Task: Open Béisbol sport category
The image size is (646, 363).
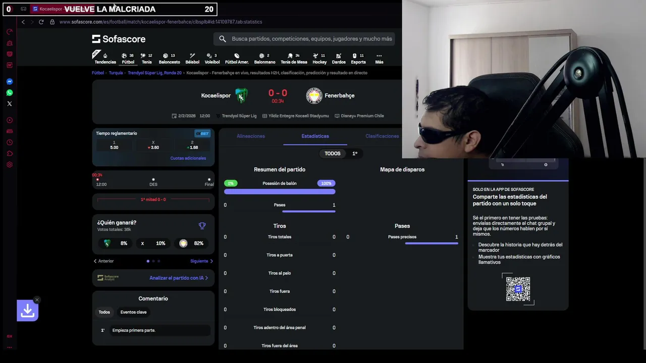Action: 192,58
